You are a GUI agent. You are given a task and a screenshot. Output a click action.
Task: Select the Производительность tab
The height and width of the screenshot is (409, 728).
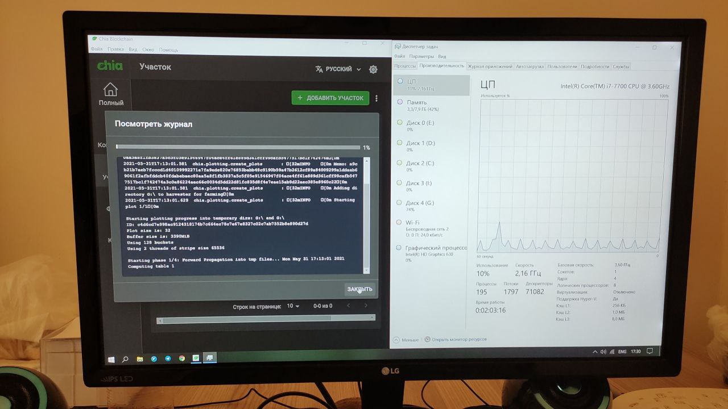442,66
